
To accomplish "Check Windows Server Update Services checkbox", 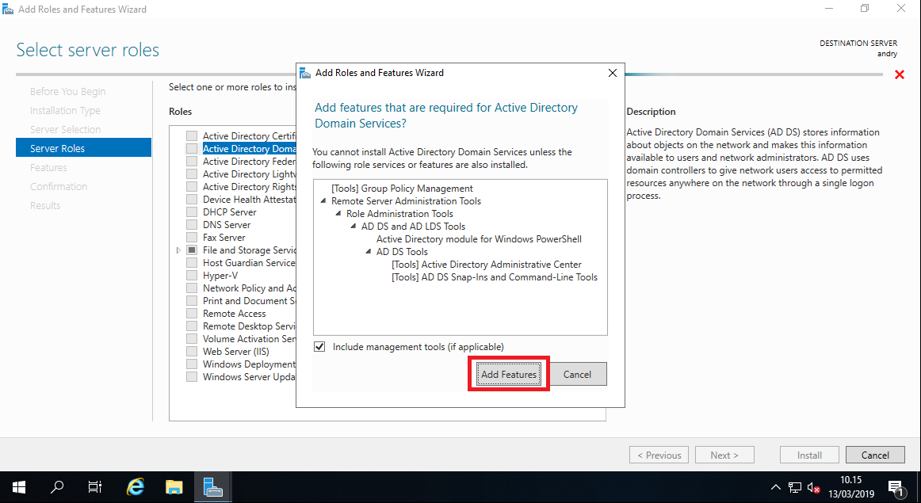I will tap(192, 377).
